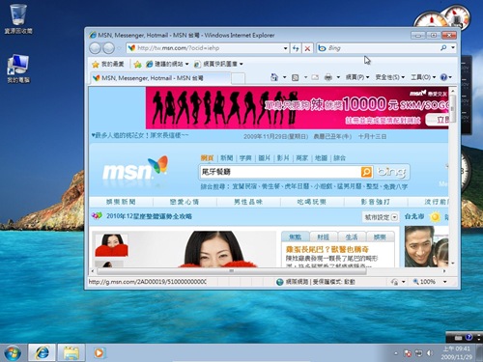Image resolution: width=483 pixels, height=362 pixels.
Task: Open the Windows Start orb
Action: pyautogui.click(x=13, y=352)
